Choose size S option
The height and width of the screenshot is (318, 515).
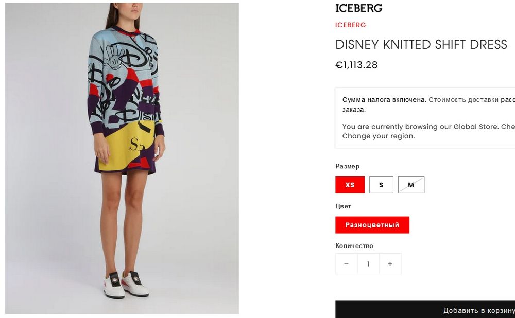(381, 185)
